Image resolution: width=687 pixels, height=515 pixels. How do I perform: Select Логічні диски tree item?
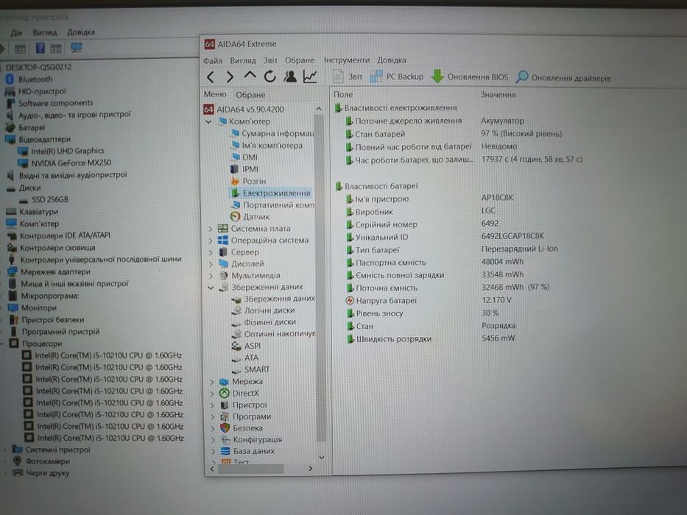(x=264, y=310)
